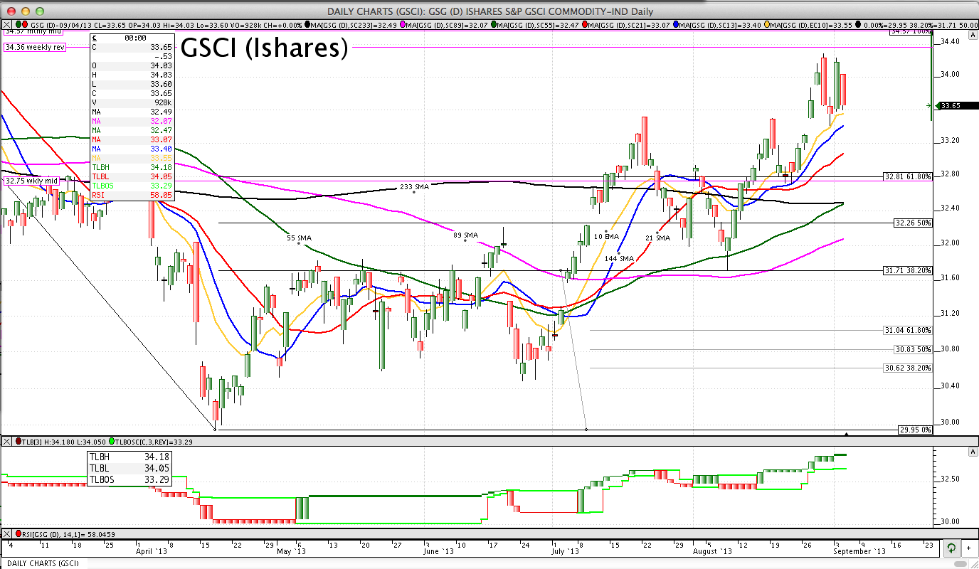
Task: Click the MA[GSG (D),SC233]=32.49 header text
Action: 353,24
